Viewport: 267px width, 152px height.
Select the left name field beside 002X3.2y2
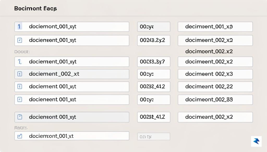[72, 40]
